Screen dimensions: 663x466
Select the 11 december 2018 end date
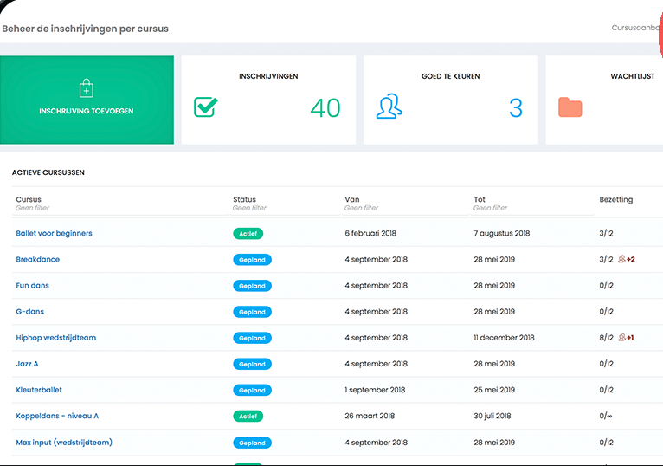504,338
